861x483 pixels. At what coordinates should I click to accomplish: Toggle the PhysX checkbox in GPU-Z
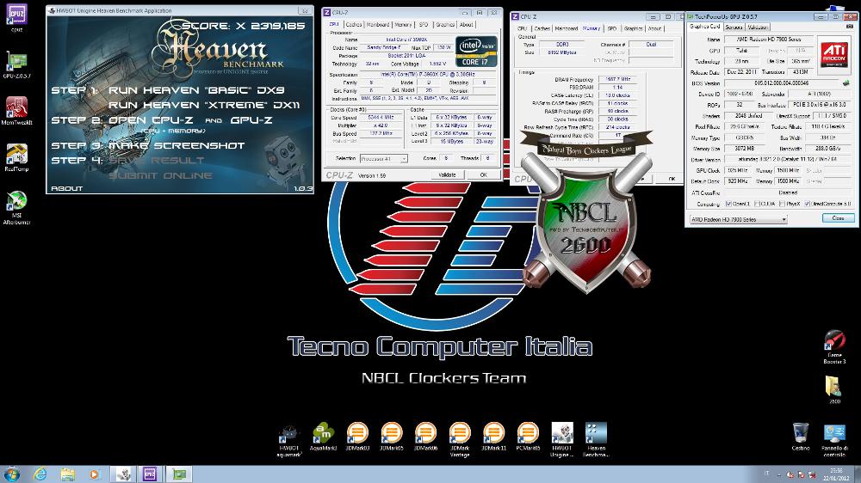click(782, 204)
